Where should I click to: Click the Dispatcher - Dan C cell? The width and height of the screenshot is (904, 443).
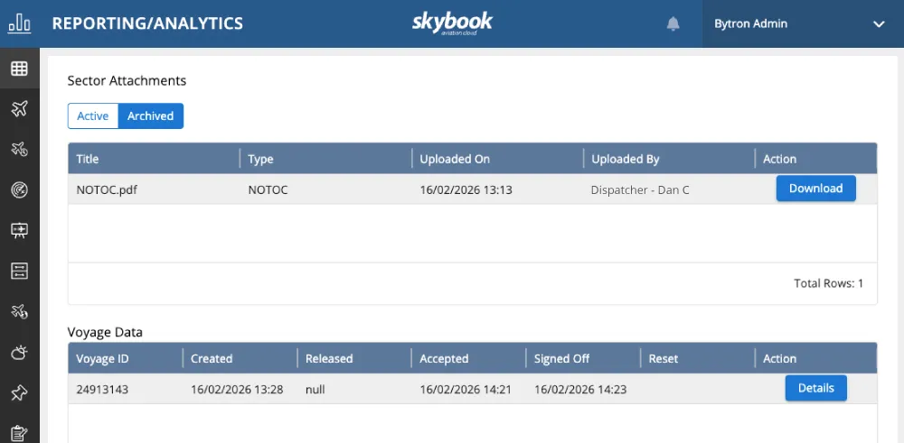pos(640,189)
